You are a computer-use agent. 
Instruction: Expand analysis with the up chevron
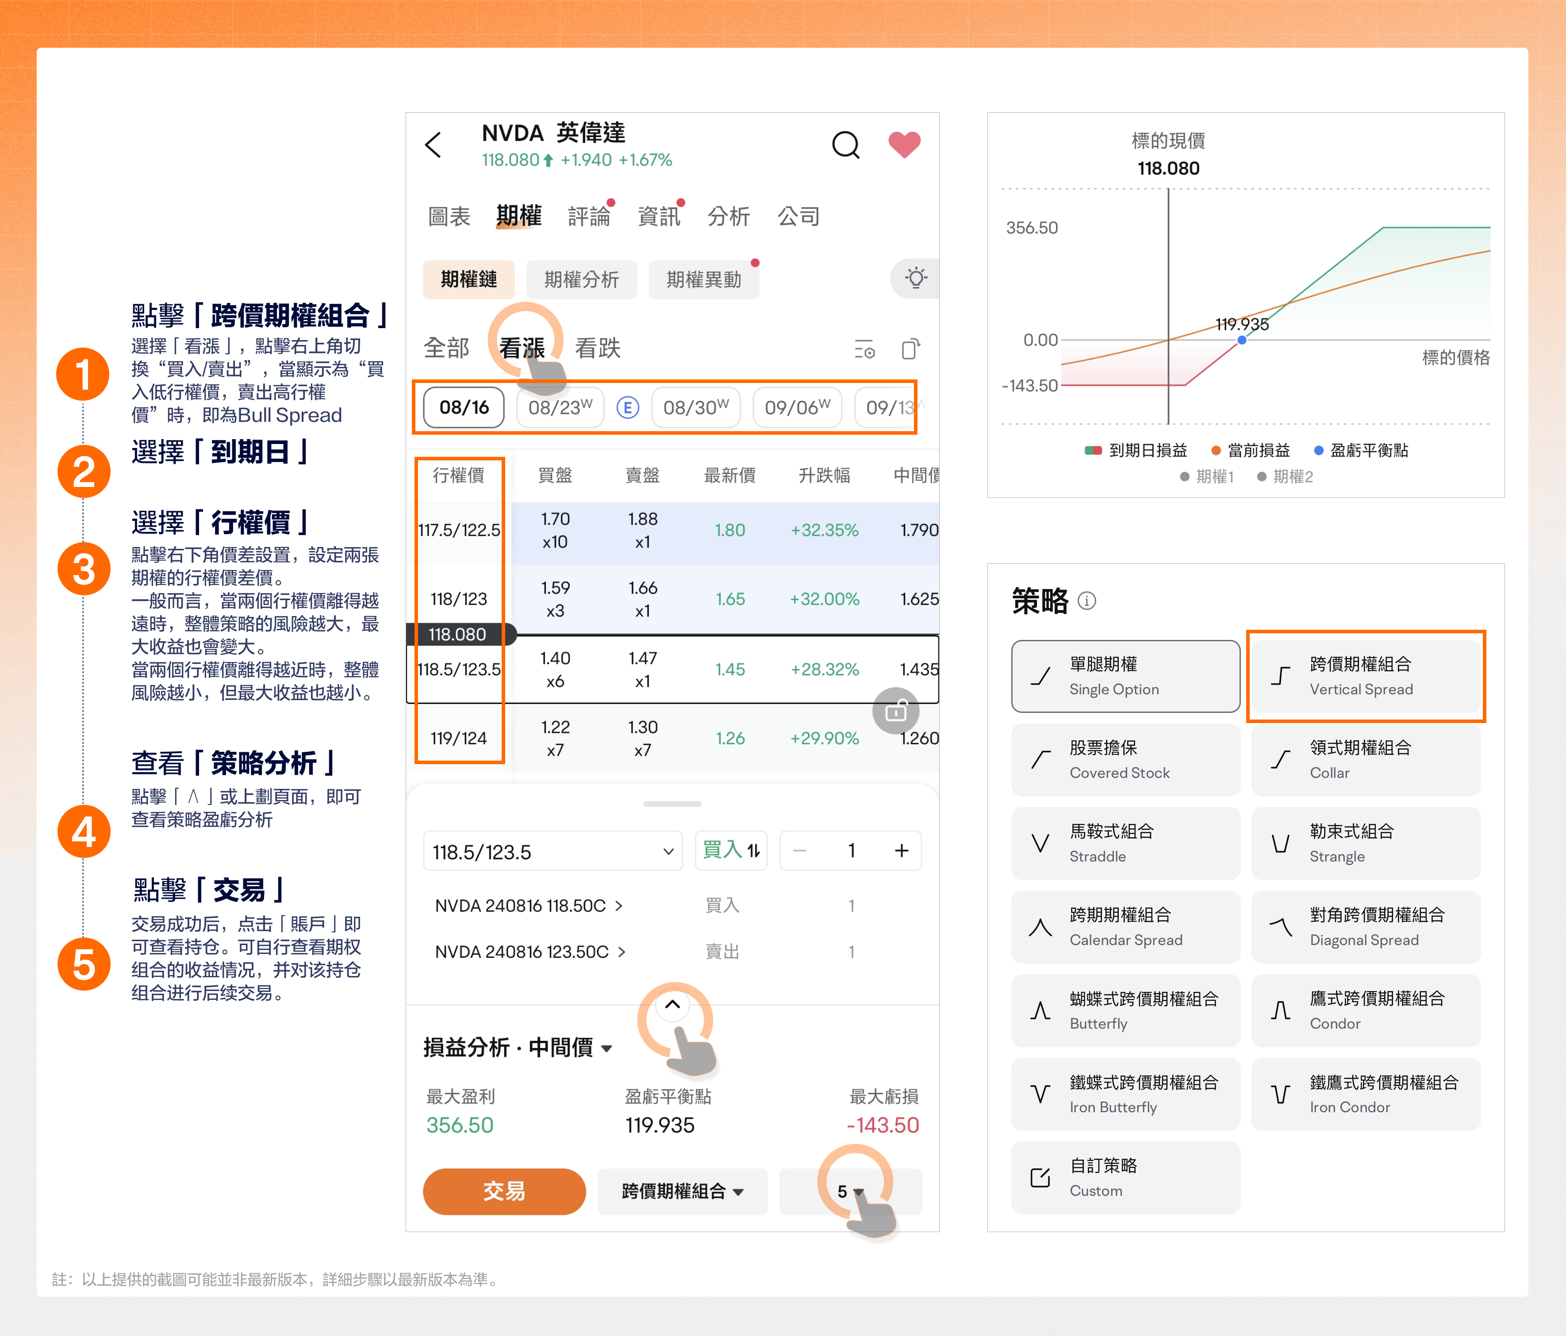(672, 1004)
